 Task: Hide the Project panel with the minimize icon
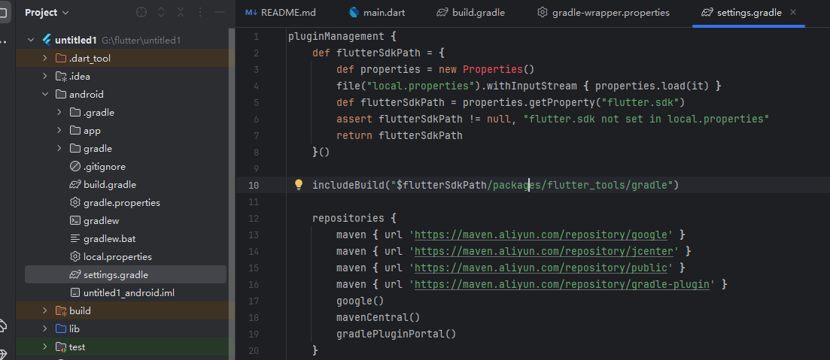click(x=220, y=12)
